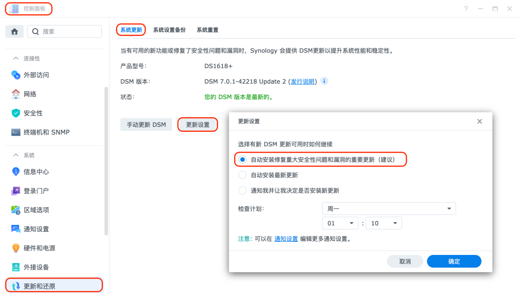Select 通知我并让我决定是否安装新更新 option
Image resolution: width=521 pixels, height=294 pixels.
pyautogui.click(x=243, y=191)
